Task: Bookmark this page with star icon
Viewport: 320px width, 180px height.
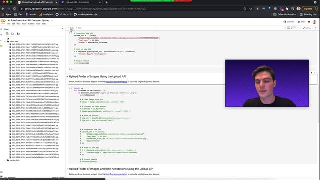Action: pos(251,9)
